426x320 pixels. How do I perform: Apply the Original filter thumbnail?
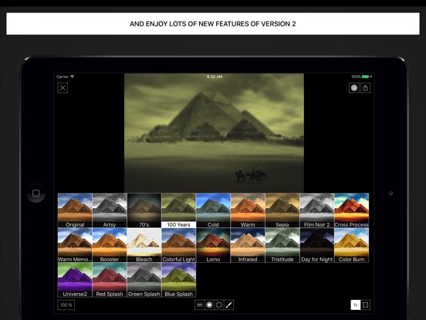click(75, 210)
